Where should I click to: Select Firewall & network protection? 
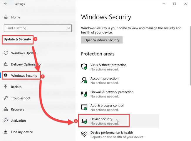tap(111, 92)
